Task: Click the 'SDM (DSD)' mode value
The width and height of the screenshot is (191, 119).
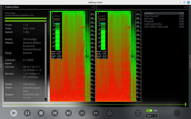Action: click(29, 84)
